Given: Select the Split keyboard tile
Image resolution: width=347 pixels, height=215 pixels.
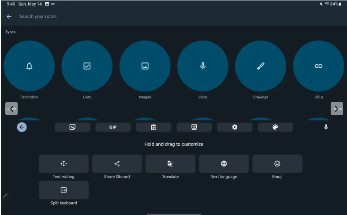Looking at the screenshot, I should tap(64, 190).
